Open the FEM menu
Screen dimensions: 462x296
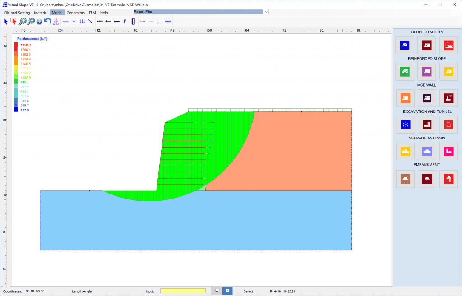click(92, 13)
